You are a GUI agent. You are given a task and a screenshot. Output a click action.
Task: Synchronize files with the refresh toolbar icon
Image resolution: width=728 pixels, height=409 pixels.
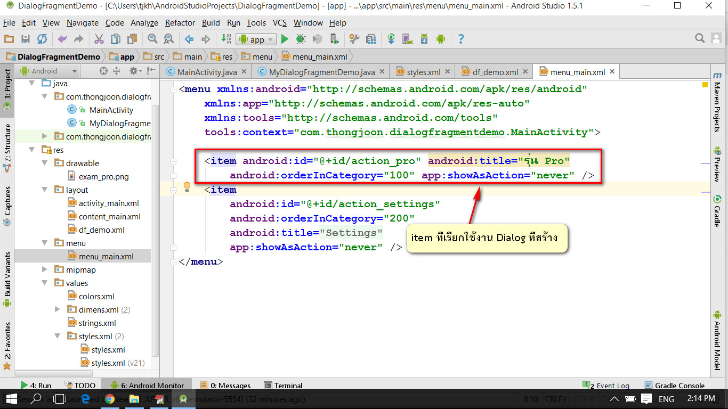pos(42,39)
